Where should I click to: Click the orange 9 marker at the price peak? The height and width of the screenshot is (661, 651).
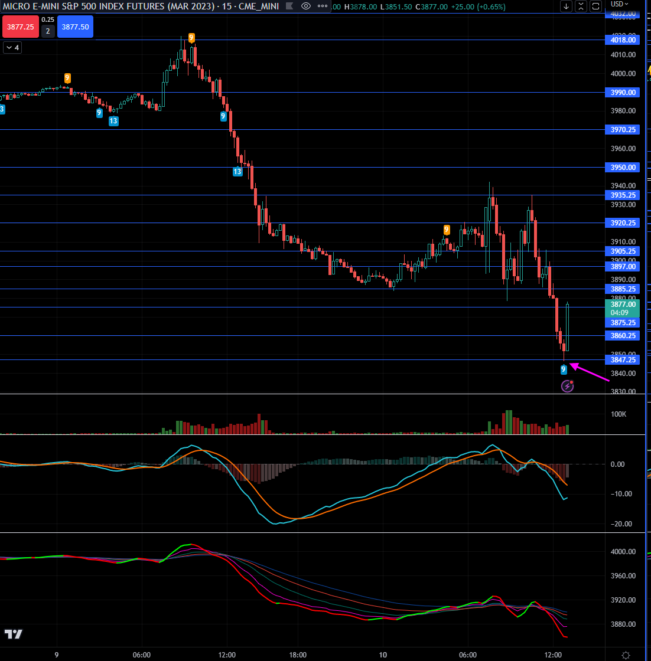[191, 38]
